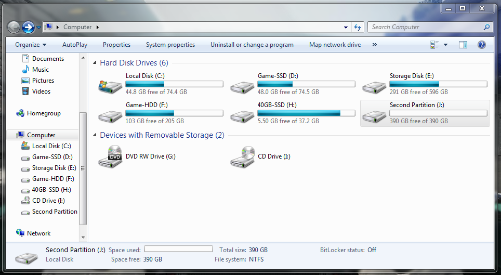Select the DVD RW Drive (G:) icon

point(110,156)
